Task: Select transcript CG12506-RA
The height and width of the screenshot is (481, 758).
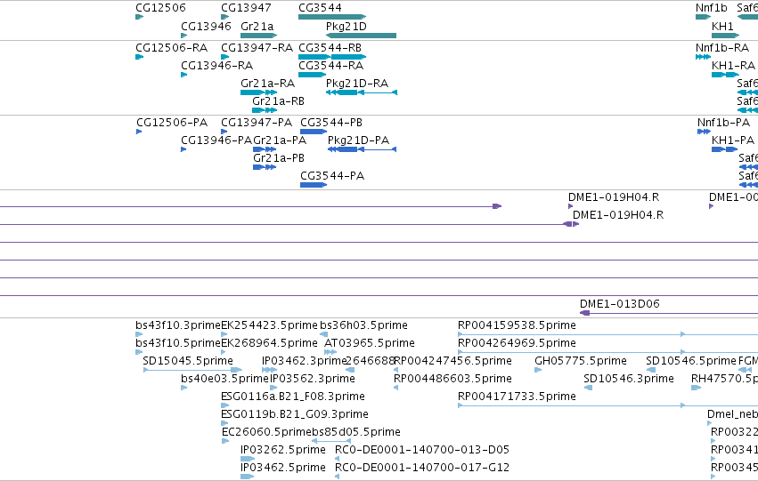Action: click(139, 57)
